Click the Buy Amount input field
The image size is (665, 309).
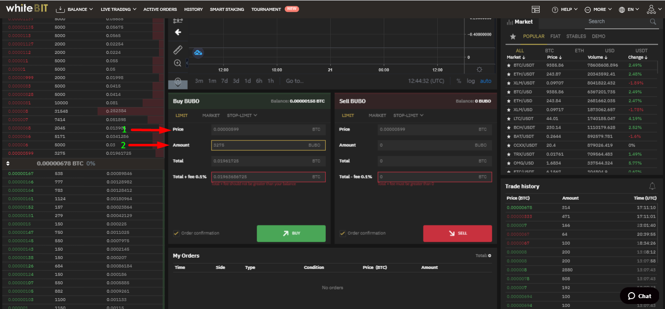[x=268, y=145]
